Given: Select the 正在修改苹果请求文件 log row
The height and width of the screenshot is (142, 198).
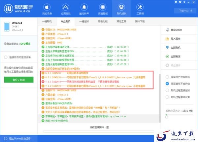Looking at the screenshot, I should 85,47.
